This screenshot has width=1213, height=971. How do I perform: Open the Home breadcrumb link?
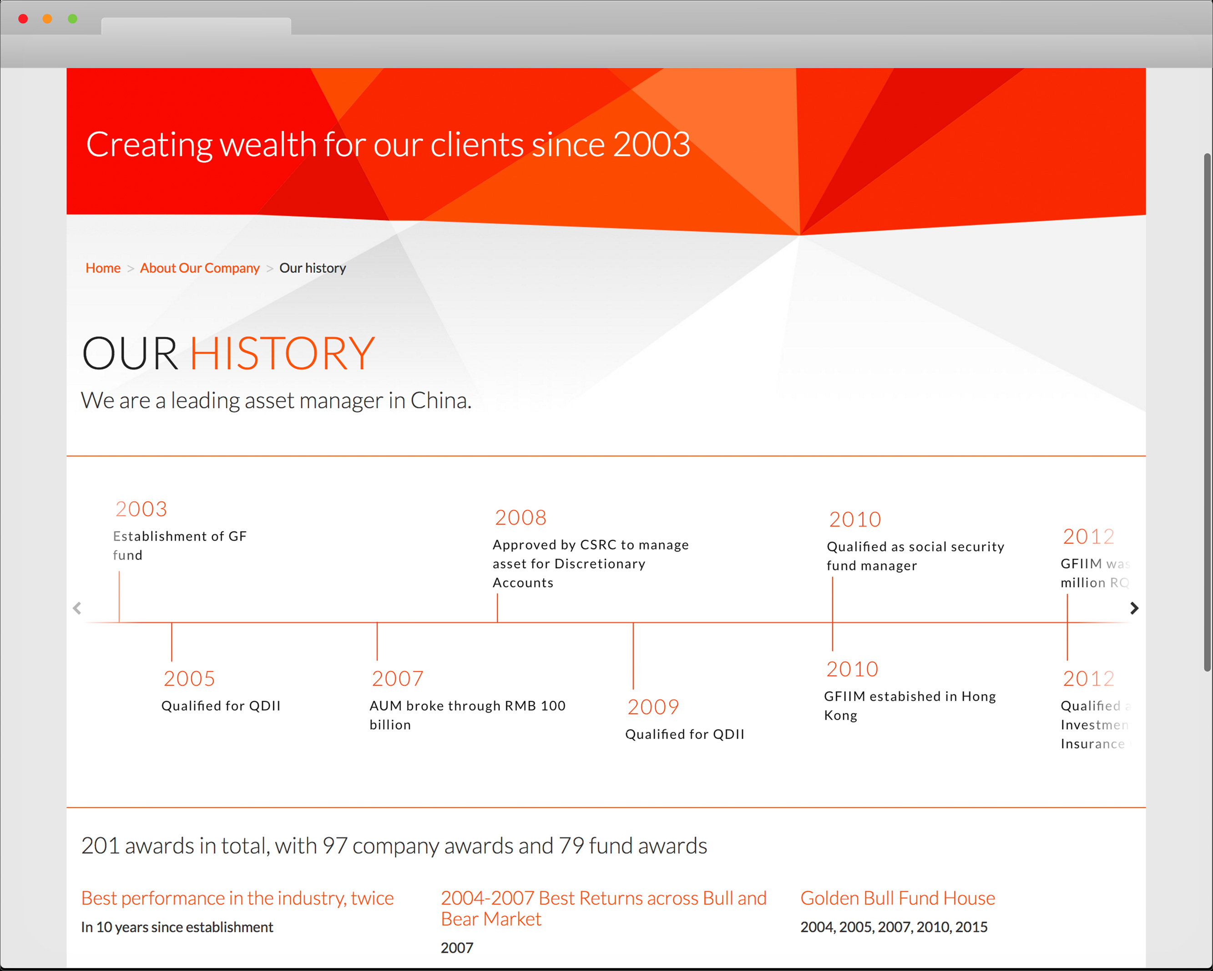[103, 268]
